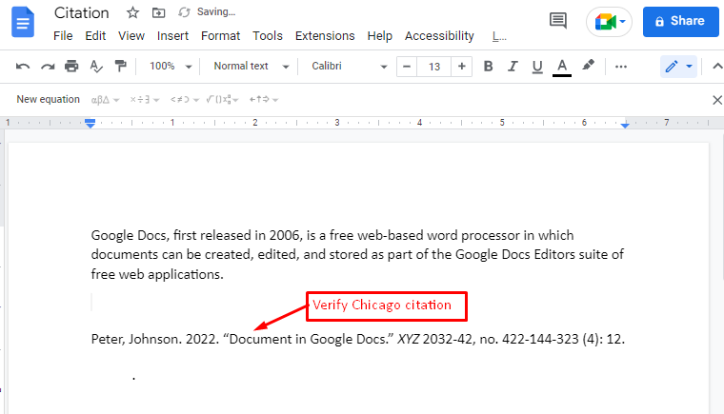The height and width of the screenshot is (414, 724).
Task: Open the Calibri font dropdown
Action: [349, 67]
